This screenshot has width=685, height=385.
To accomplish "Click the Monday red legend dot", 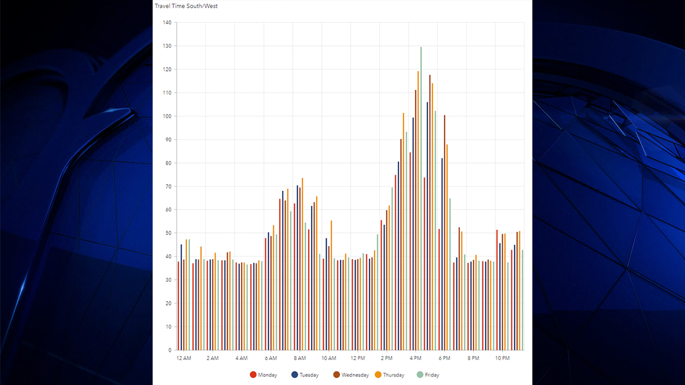I will pyautogui.click(x=253, y=375).
